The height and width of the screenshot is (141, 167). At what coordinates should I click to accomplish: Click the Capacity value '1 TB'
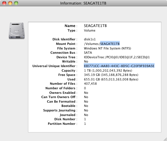(108, 70)
